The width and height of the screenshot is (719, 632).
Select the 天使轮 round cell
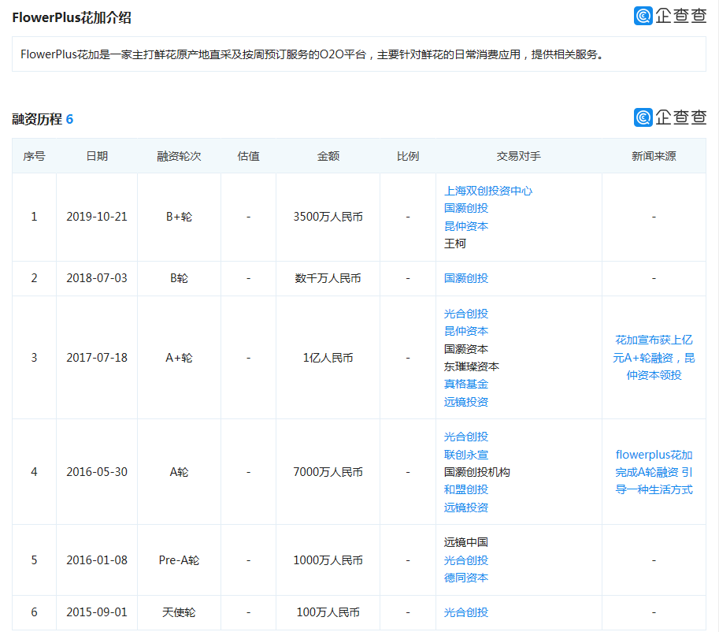(179, 612)
